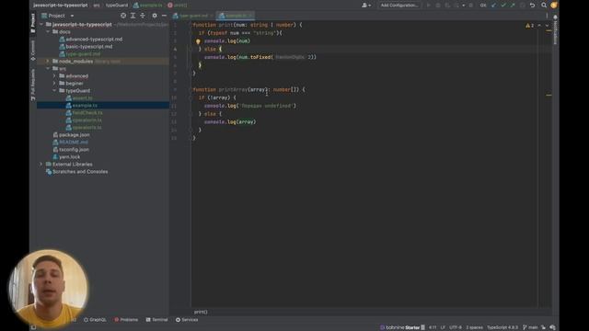This screenshot has width=589, height=331.
Task: Open the Commit sidebar tool tab
Action: pyautogui.click(x=33, y=51)
